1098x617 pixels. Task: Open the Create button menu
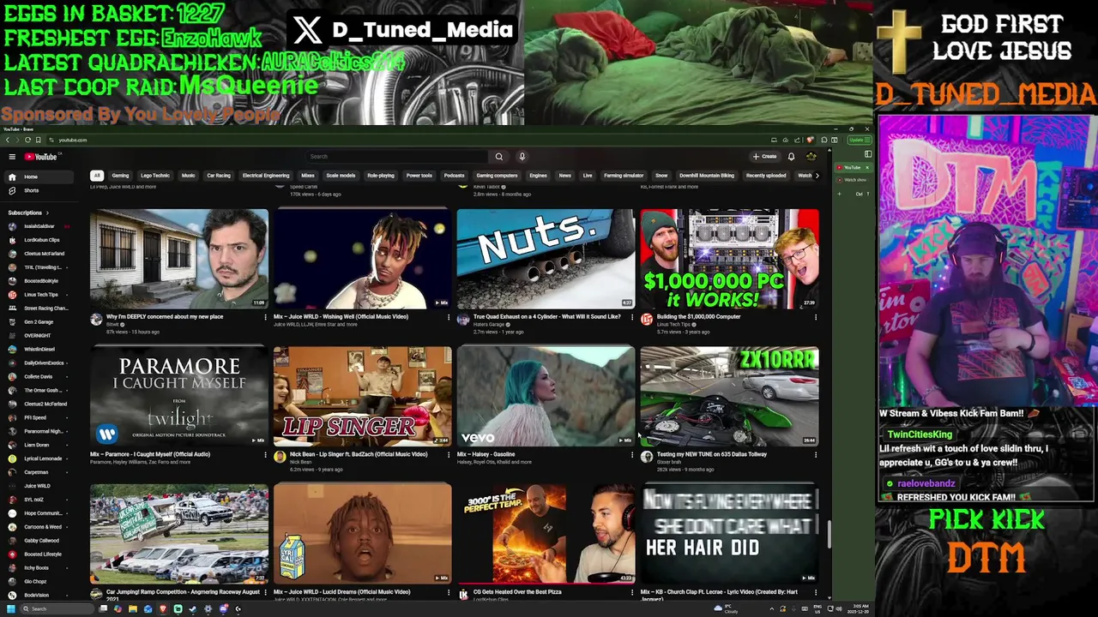click(x=764, y=157)
